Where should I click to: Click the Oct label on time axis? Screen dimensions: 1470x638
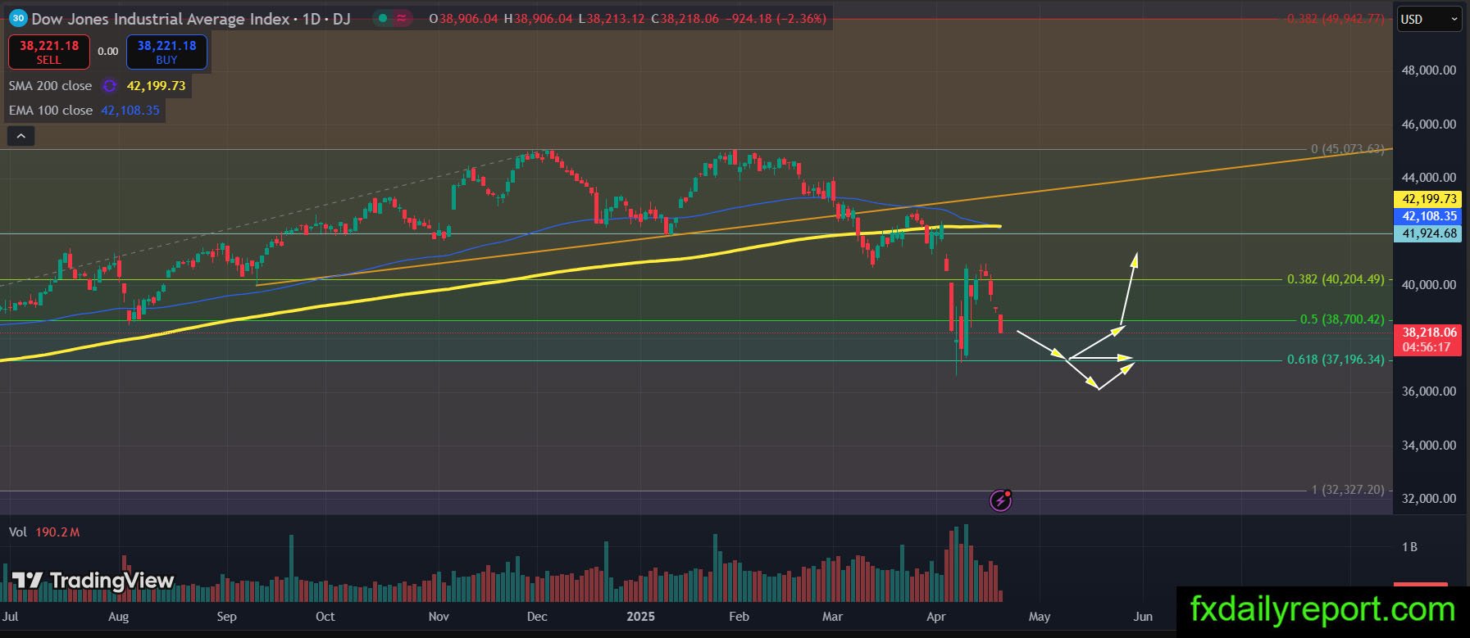(325, 617)
